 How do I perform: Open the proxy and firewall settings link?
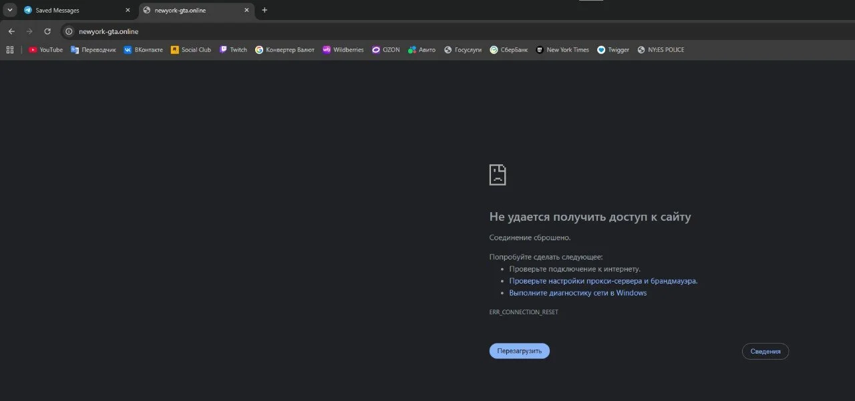click(x=603, y=281)
